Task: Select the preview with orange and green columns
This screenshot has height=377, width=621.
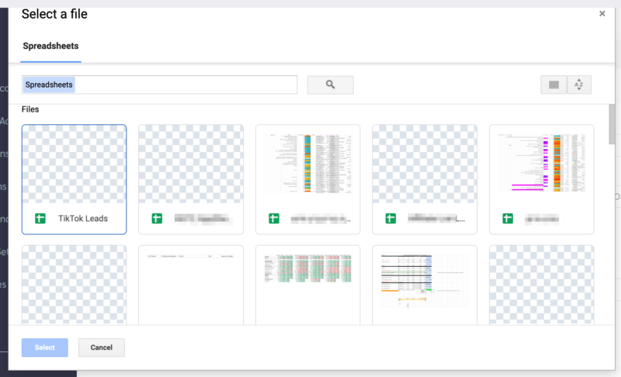Action: tap(307, 164)
